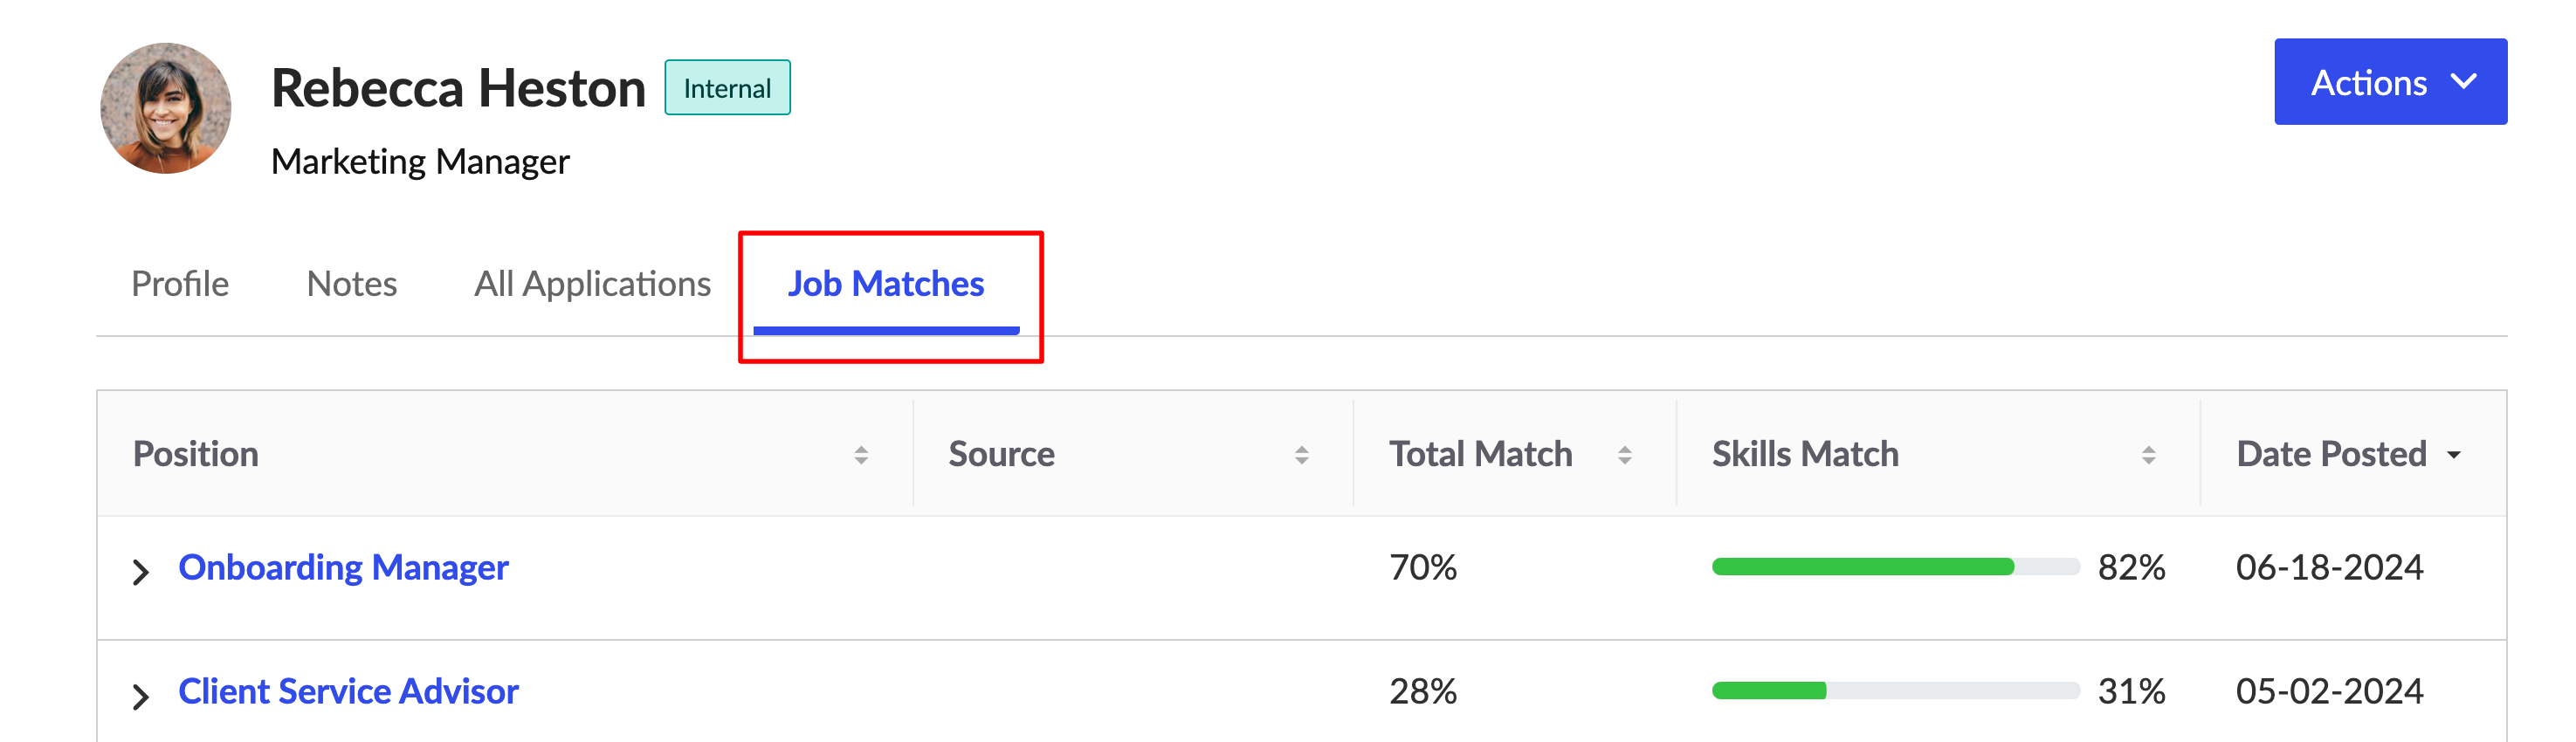Click the 31% skills match progress bar
This screenshot has width=2576, height=742.
(x=1895, y=691)
